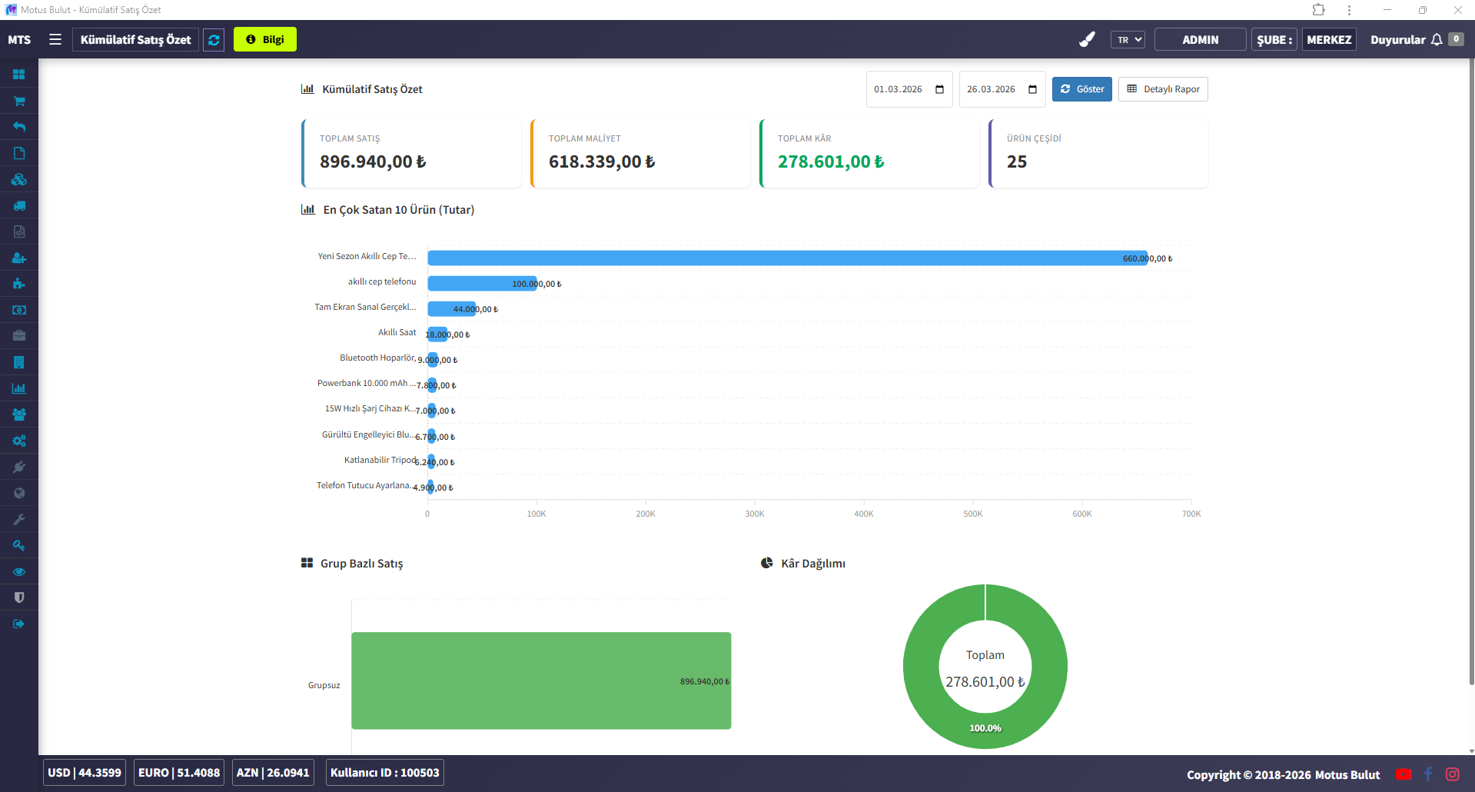Click the green Bilgi info button
This screenshot has height=792, width=1475.
coord(265,40)
